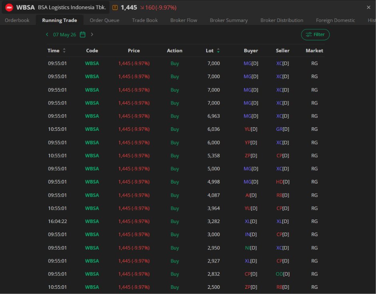This screenshot has width=376, height=294.
Task: Sort trades by Lot column arrows
Action: click(218, 51)
